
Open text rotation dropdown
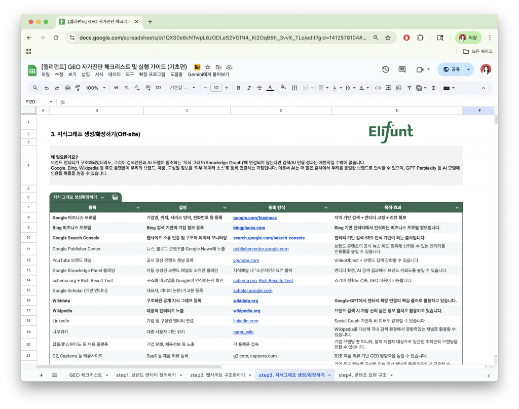[x=364, y=88]
